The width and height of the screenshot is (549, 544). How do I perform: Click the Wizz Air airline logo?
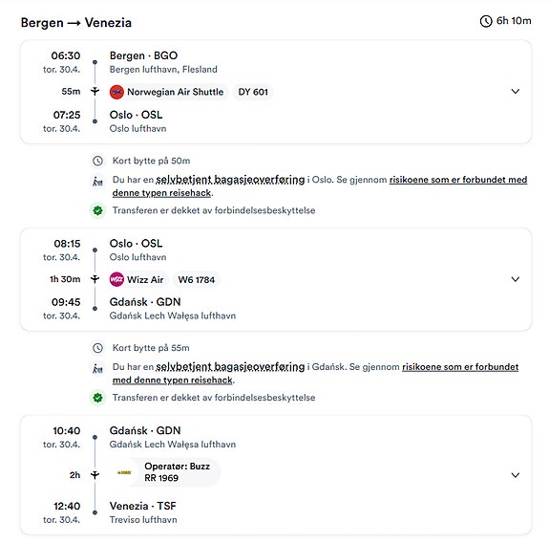(116, 280)
